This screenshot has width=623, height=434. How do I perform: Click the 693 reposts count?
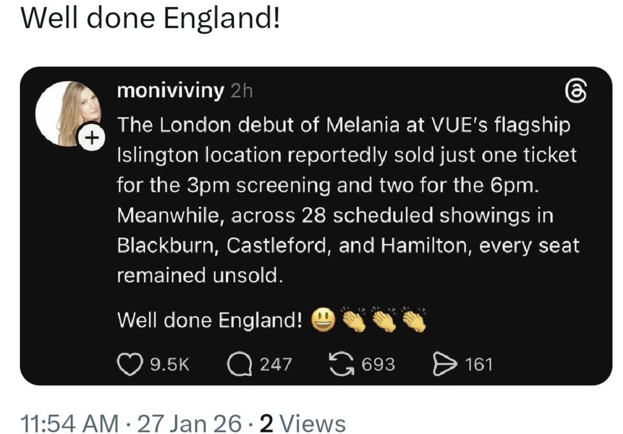[x=378, y=364]
